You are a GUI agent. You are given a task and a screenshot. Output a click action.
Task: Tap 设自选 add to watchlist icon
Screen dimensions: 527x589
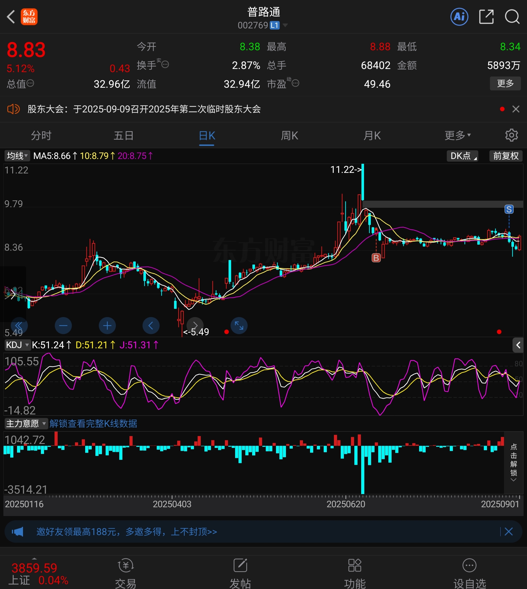(x=470, y=573)
